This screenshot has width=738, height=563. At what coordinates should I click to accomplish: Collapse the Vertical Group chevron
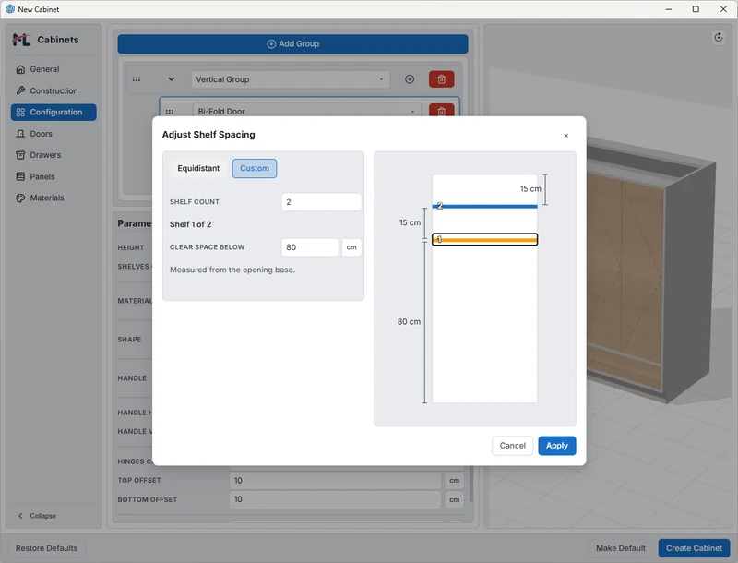(172, 79)
